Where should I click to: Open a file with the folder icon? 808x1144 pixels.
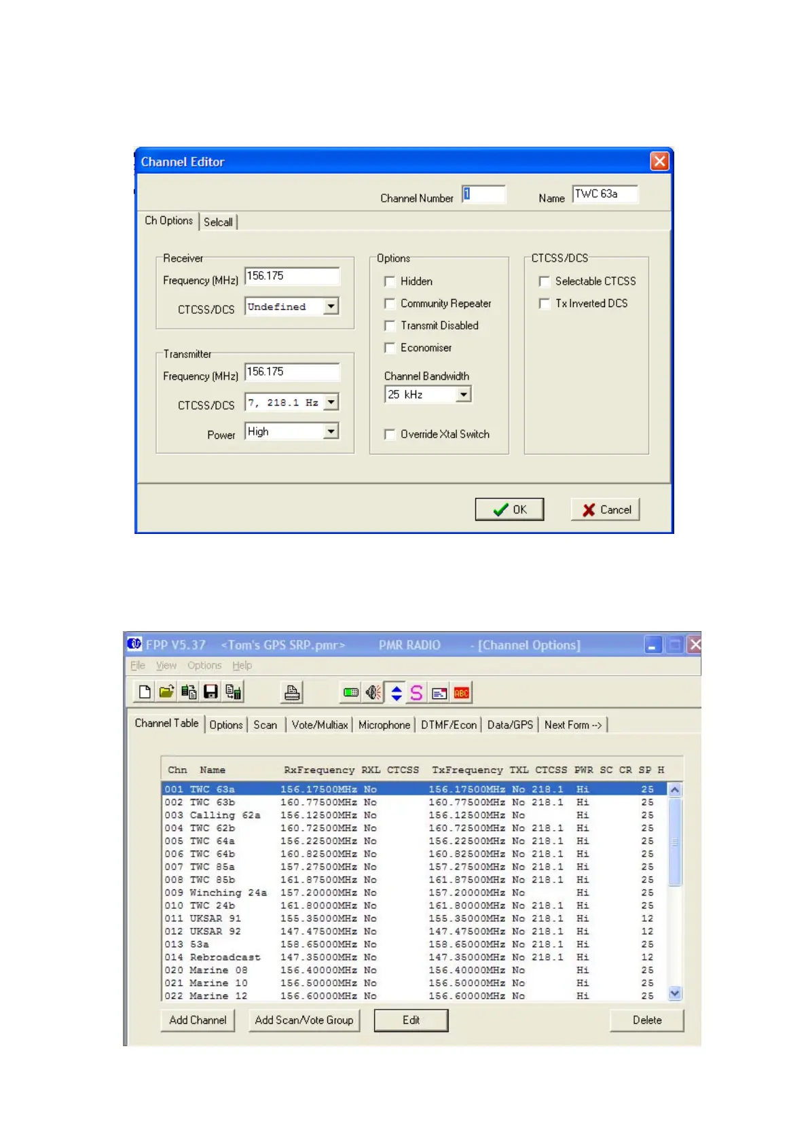coord(166,692)
